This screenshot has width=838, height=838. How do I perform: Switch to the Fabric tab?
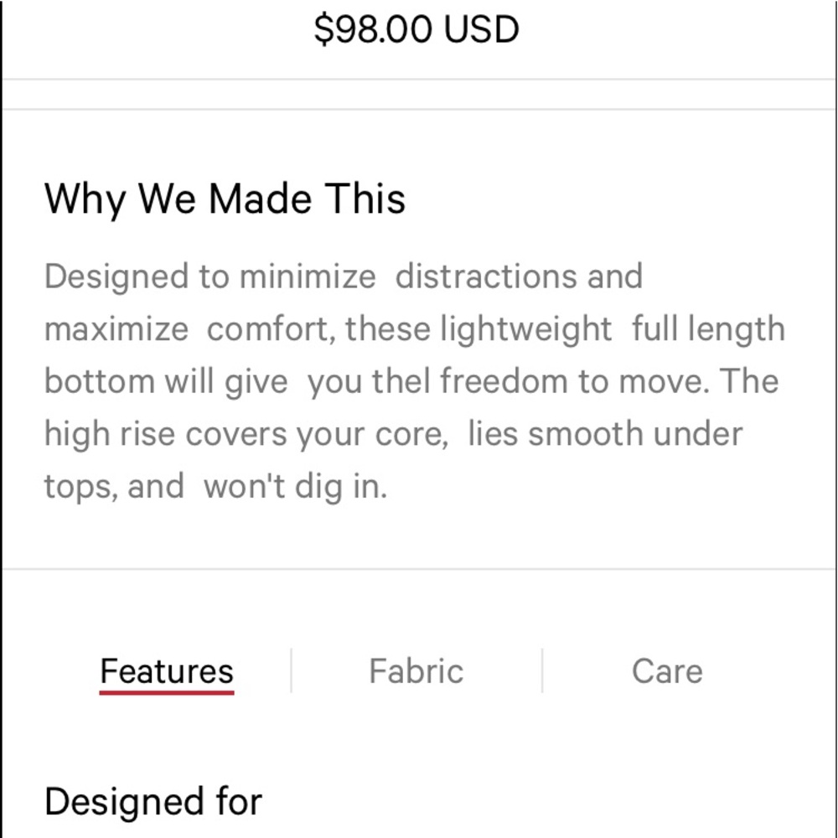pyautogui.click(x=416, y=670)
